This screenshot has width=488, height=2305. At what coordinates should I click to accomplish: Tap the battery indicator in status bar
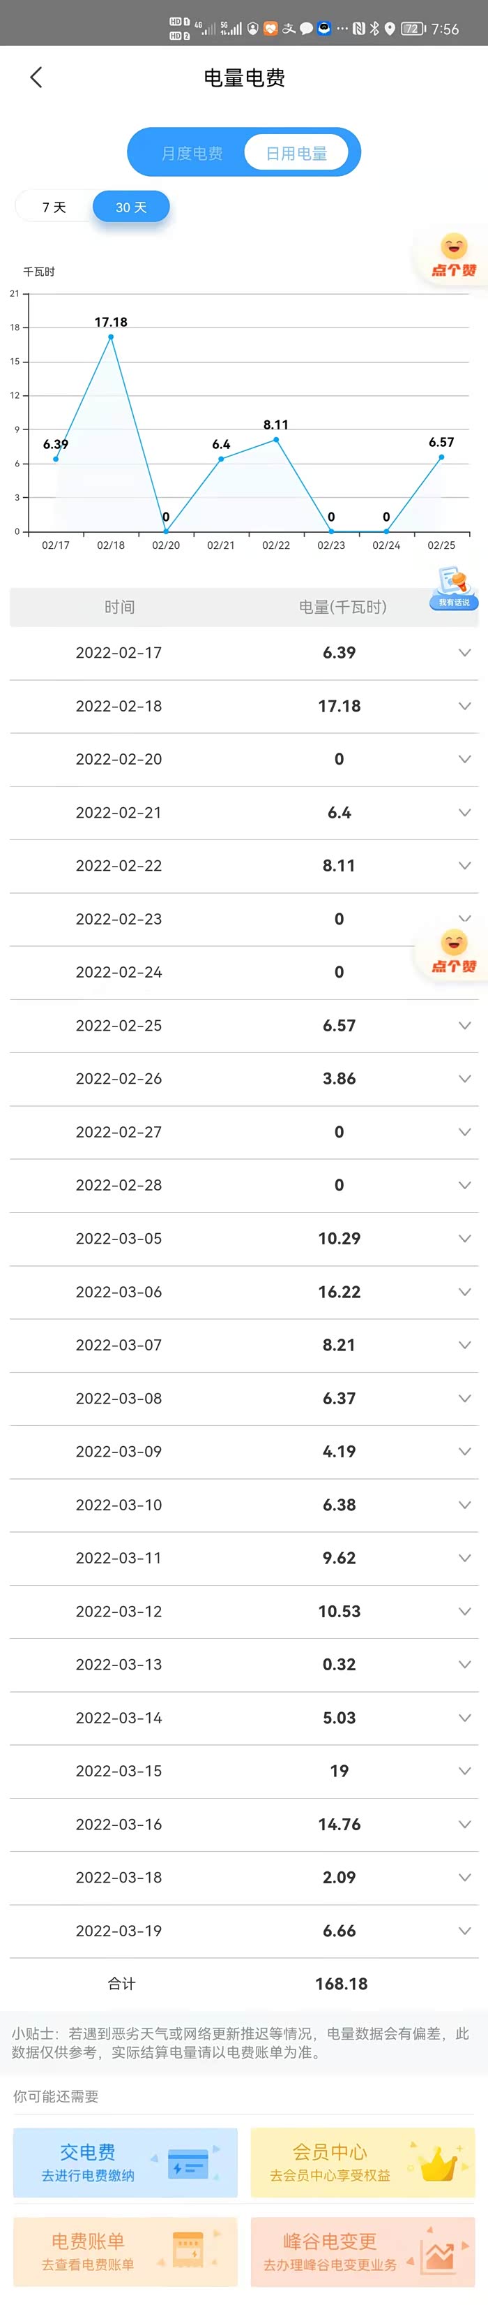(412, 29)
